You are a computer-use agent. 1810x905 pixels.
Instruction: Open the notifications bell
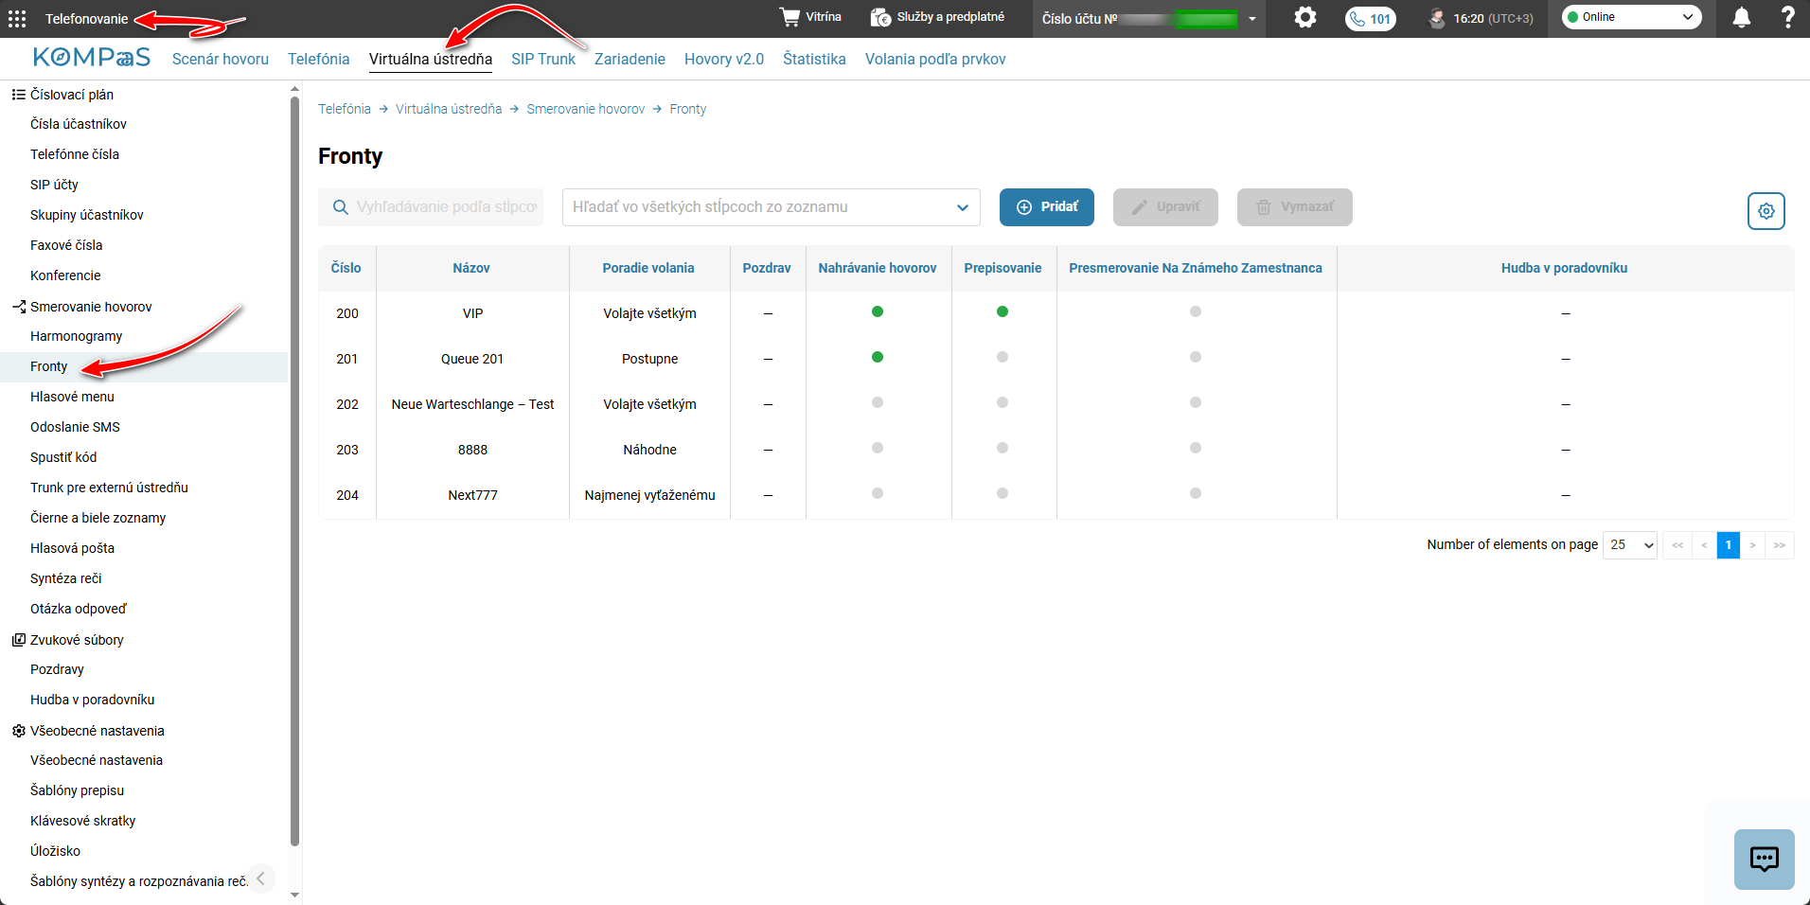coord(1742,17)
